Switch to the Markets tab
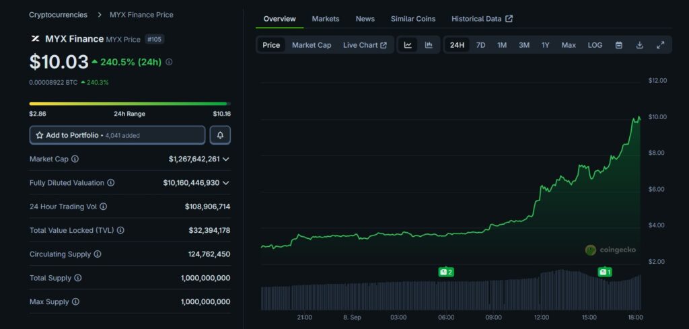The width and height of the screenshot is (689, 329). click(x=326, y=19)
